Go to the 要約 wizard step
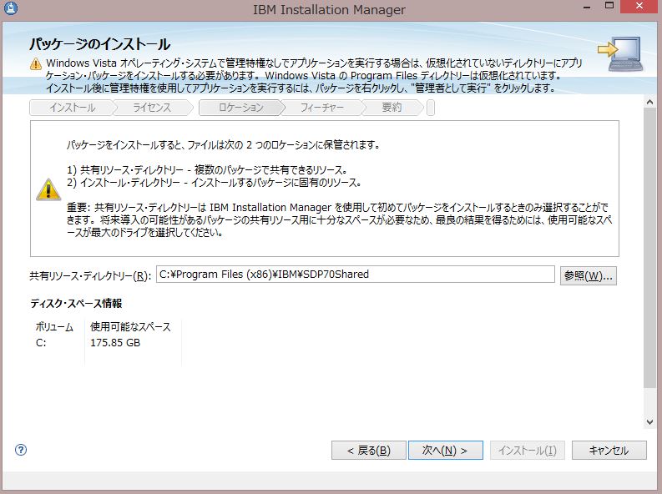The image size is (662, 494). tap(392, 108)
